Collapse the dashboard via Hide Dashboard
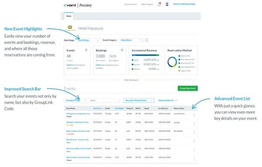The width and height of the screenshot is (262, 167). pos(132,80)
